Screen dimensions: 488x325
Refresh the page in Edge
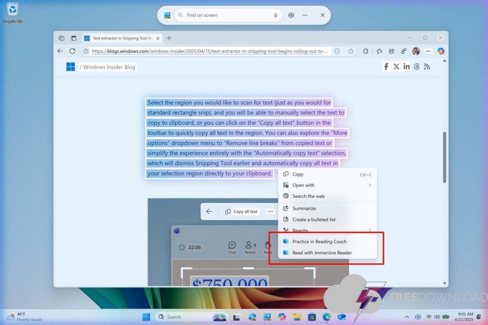click(72, 51)
